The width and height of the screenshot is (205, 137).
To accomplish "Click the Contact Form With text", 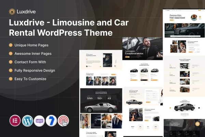I will click(x=30, y=62).
